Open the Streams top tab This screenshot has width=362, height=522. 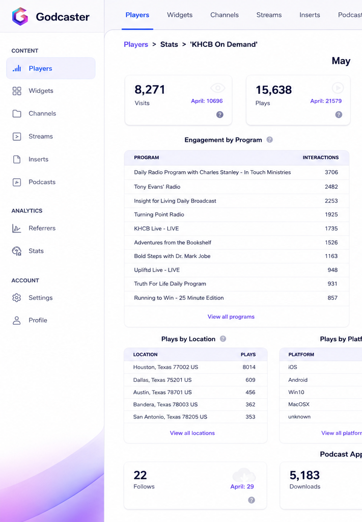[x=269, y=15]
